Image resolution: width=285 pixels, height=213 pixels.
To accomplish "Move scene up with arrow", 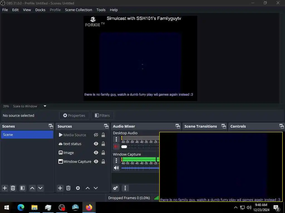I will 32,188.
